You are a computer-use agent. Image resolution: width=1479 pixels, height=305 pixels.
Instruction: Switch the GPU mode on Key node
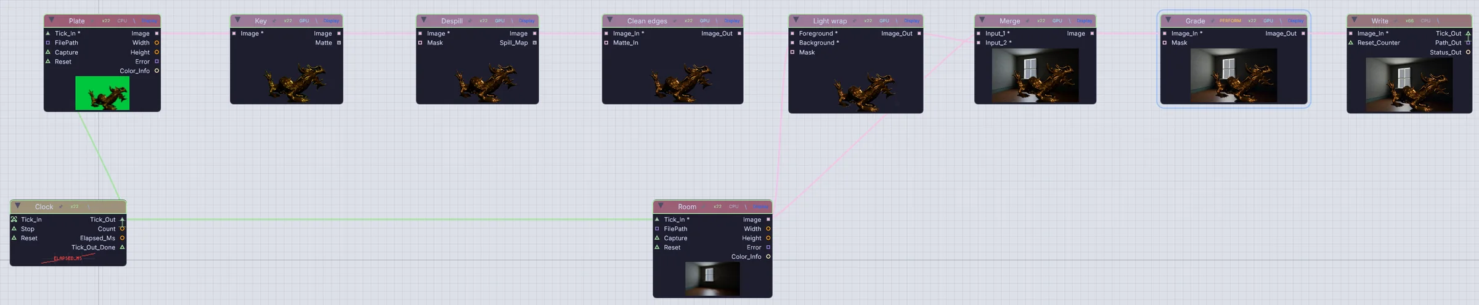point(304,21)
